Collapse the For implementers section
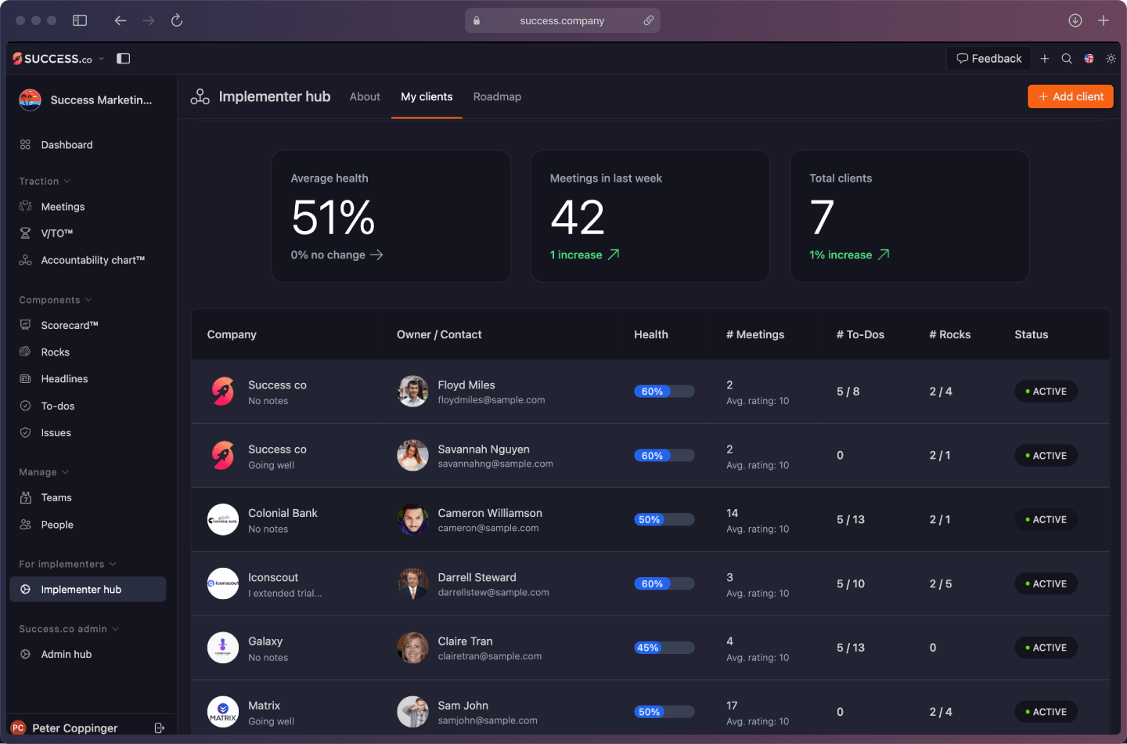The height and width of the screenshot is (744, 1127). 67,564
